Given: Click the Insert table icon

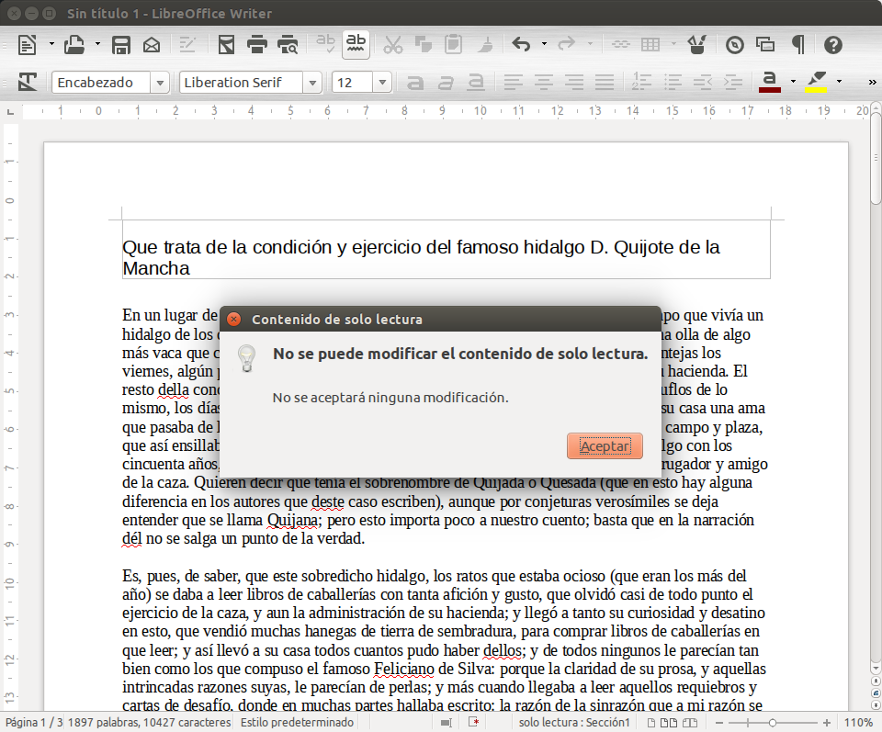Looking at the screenshot, I should [x=650, y=44].
